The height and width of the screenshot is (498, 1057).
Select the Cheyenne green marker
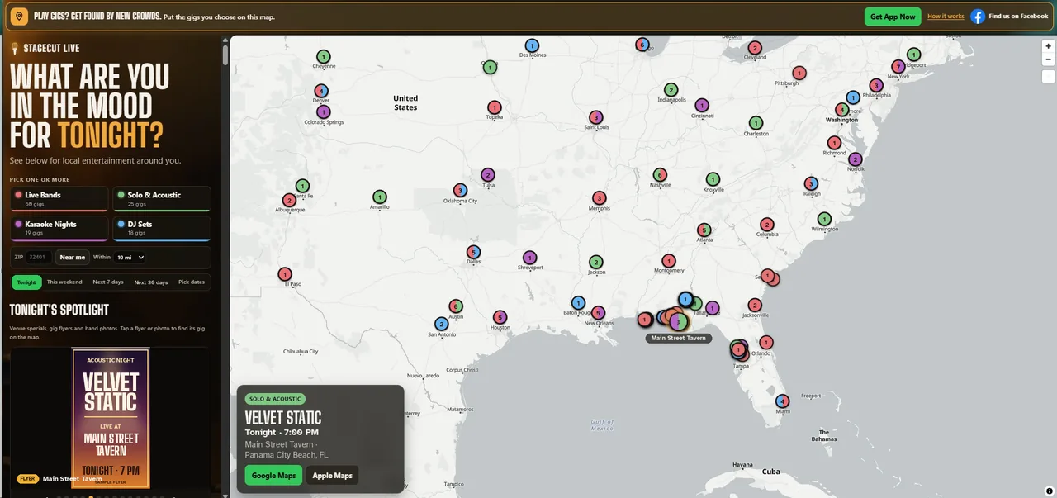[324, 57]
